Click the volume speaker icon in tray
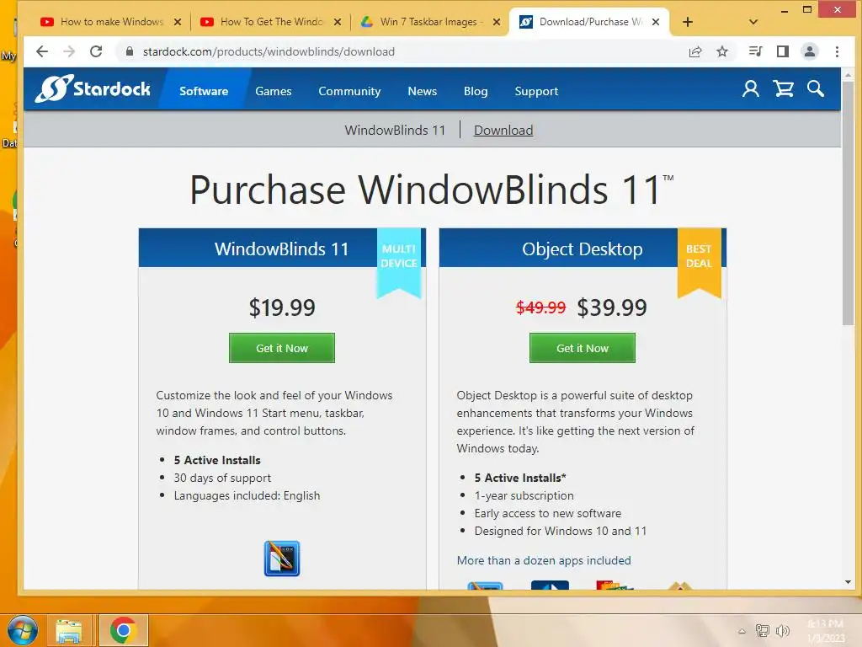The image size is (862, 647). click(782, 630)
